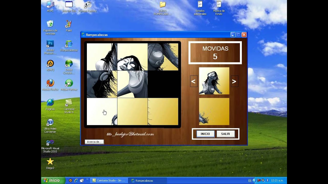Close the Rompecabezas window

(244, 35)
